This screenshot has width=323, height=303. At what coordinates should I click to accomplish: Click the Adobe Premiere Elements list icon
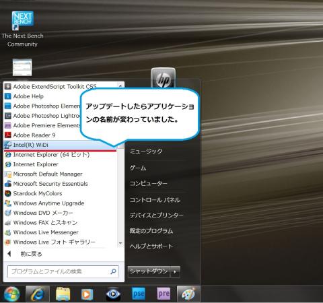click(x=8, y=125)
